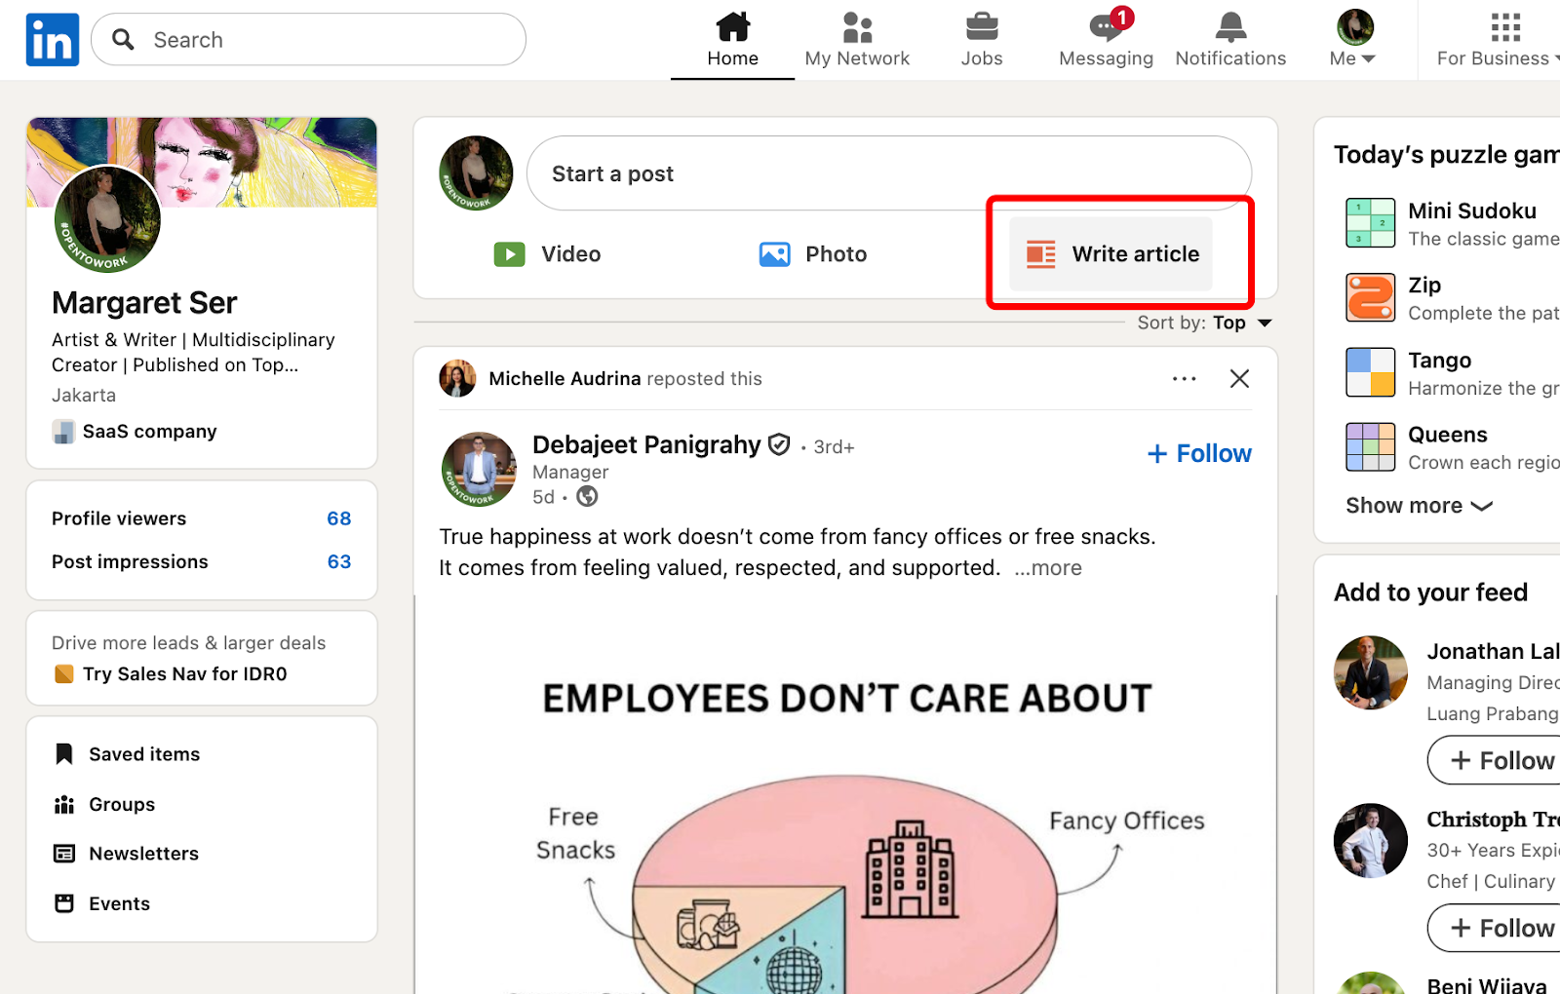Click the Start a post field

tap(889, 172)
